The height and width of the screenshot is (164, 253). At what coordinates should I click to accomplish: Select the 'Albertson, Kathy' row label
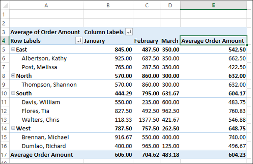46,58
